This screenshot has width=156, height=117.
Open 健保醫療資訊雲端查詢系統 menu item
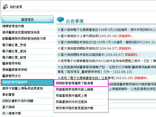[x=21, y=32]
